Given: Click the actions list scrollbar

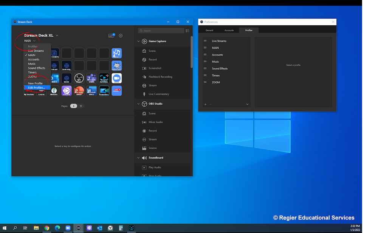Looking at the screenshot, I should pos(192,52).
